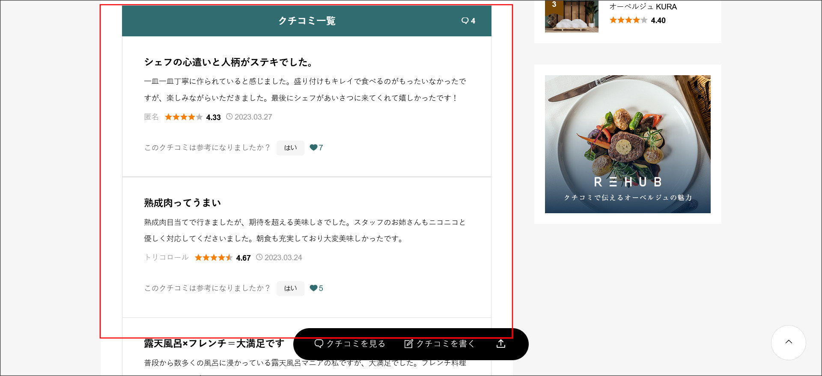The height and width of the screenshot is (376, 822).
Task: Click the comment count bubble icon in header
Action: [x=465, y=21]
